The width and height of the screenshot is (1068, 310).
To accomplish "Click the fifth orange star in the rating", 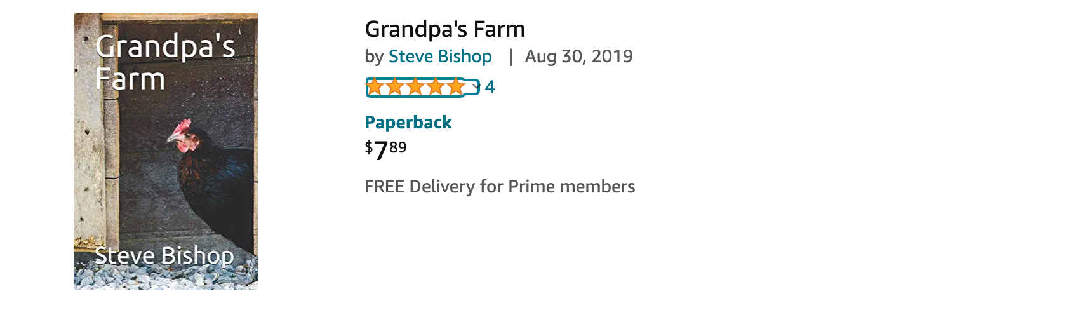I will tap(457, 87).
